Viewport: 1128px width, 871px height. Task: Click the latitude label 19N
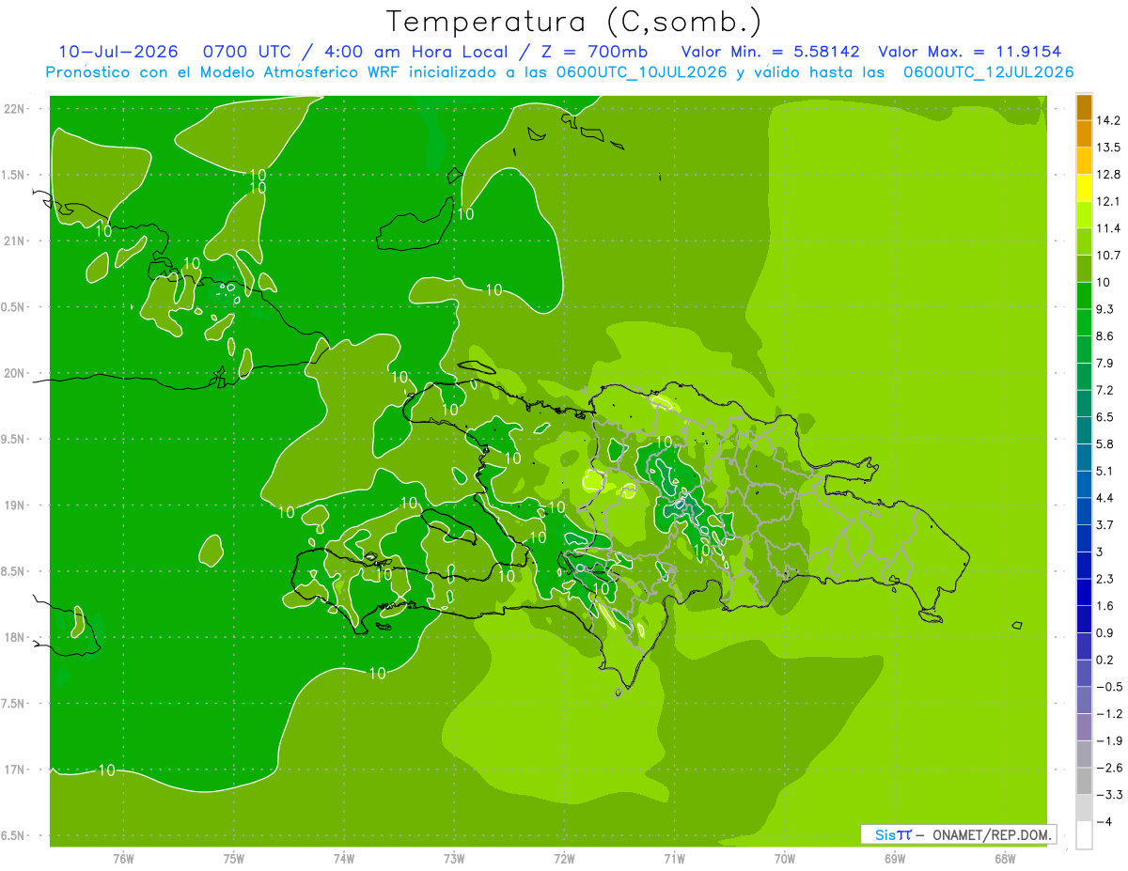[x=15, y=505]
